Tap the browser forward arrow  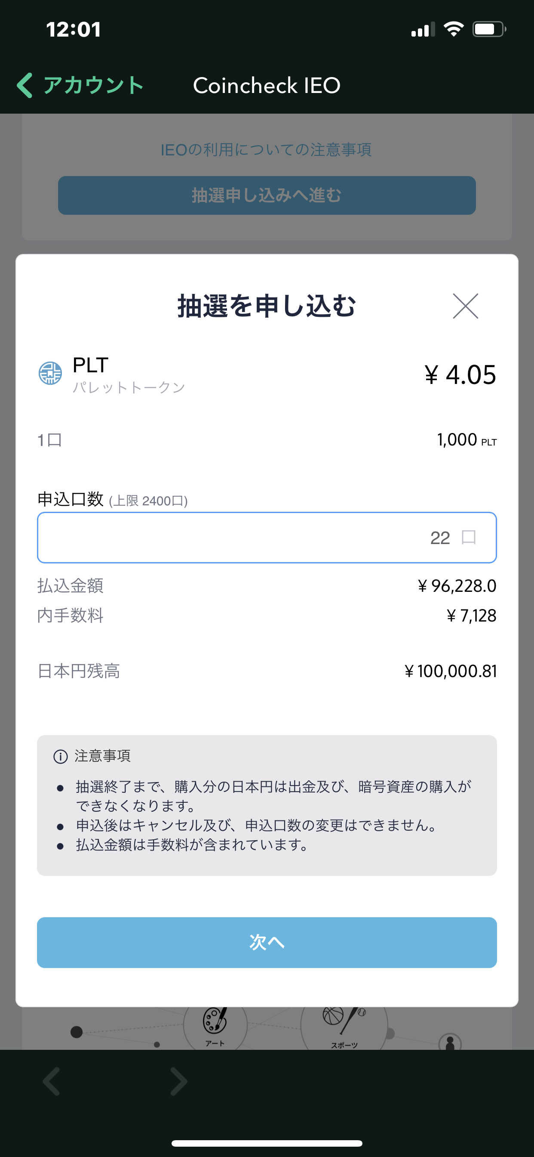point(178,1082)
